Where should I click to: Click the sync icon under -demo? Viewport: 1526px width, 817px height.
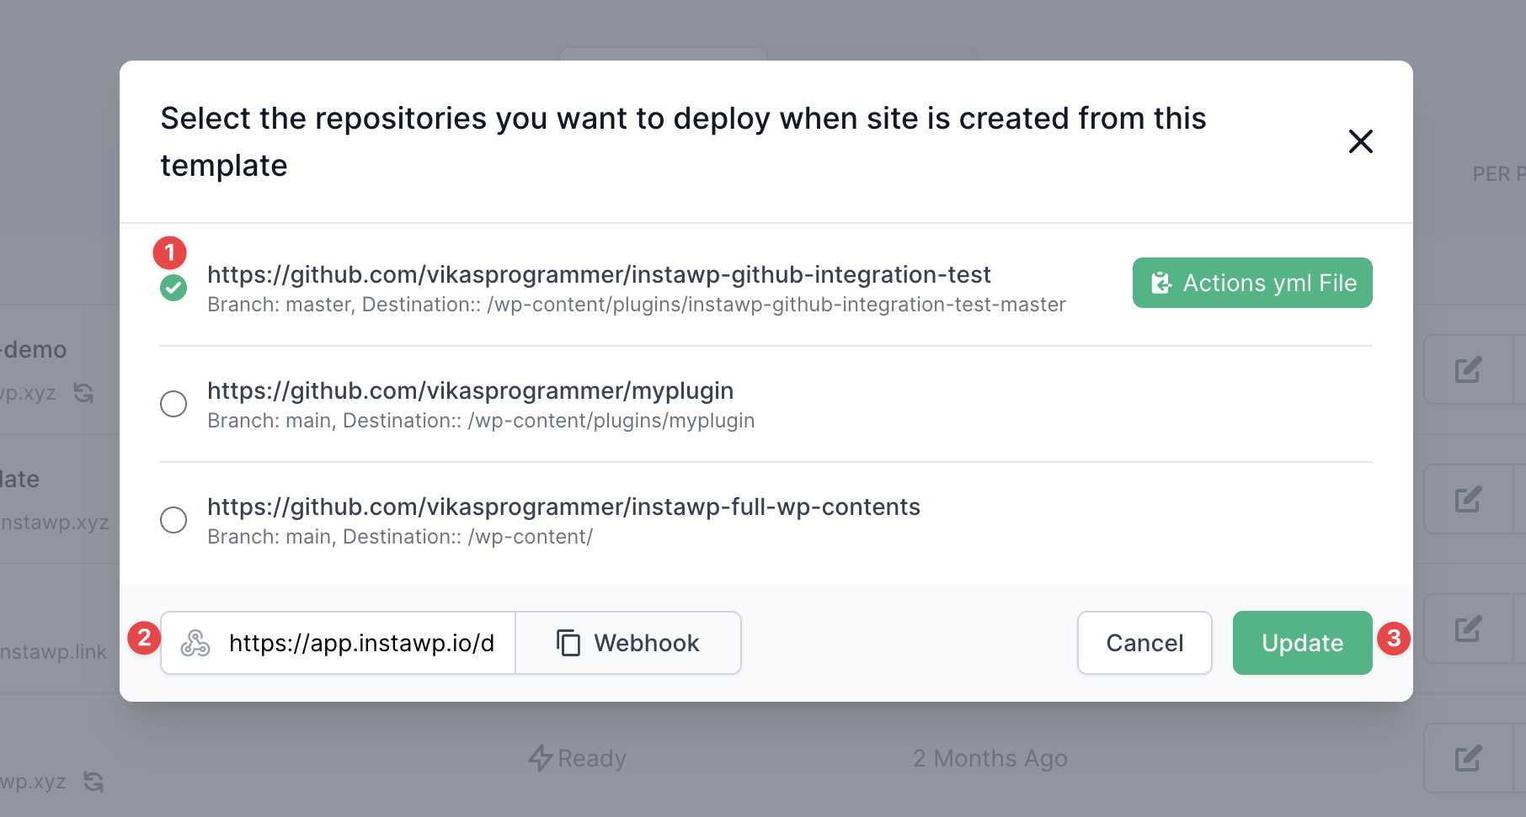[x=83, y=393]
